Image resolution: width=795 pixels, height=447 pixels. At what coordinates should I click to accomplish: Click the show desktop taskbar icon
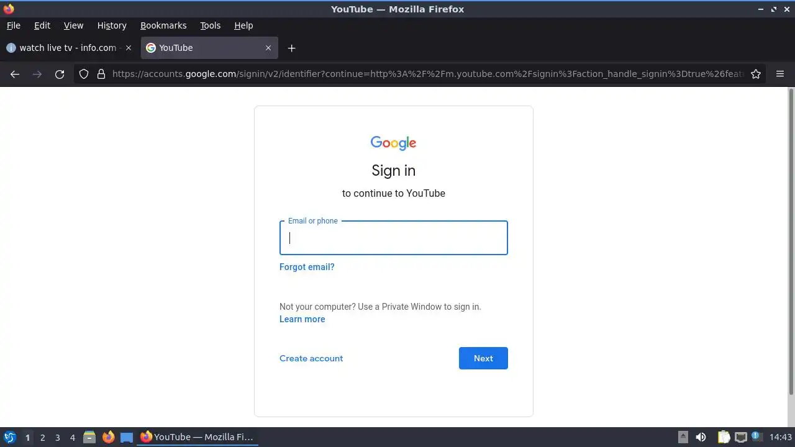(x=127, y=437)
